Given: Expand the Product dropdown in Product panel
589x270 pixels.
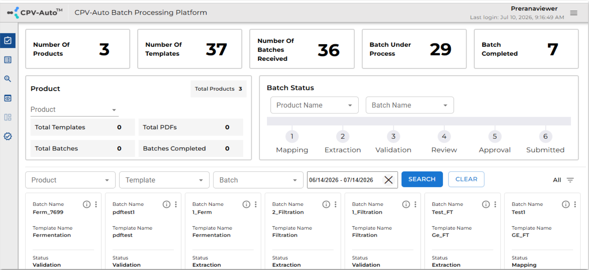Looking at the screenshot, I should [74, 109].
